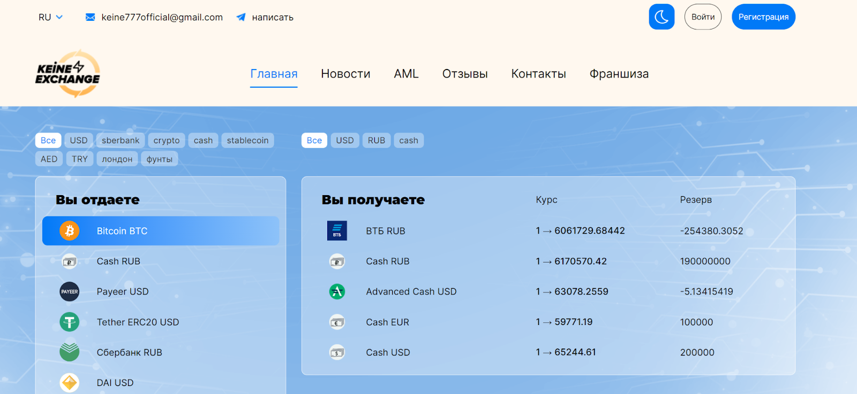857x394 pixels.
Task: Select the crypto filter tag
Action: click(167, 141)
